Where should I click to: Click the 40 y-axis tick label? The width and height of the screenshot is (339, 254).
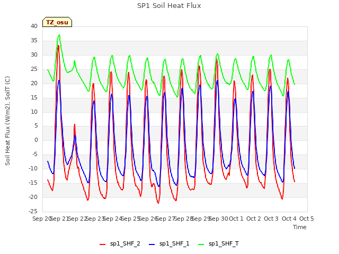tap(34, 26)
